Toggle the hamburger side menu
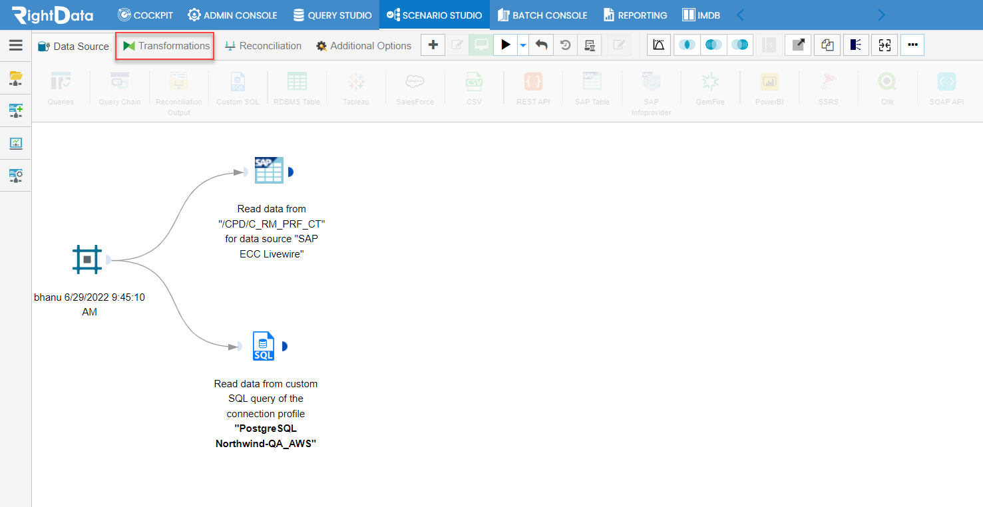 click(15, 45)
